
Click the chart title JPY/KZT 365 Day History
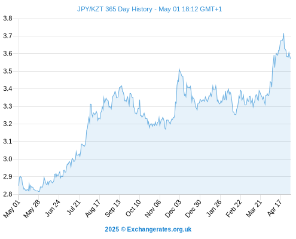pos(115,9)
